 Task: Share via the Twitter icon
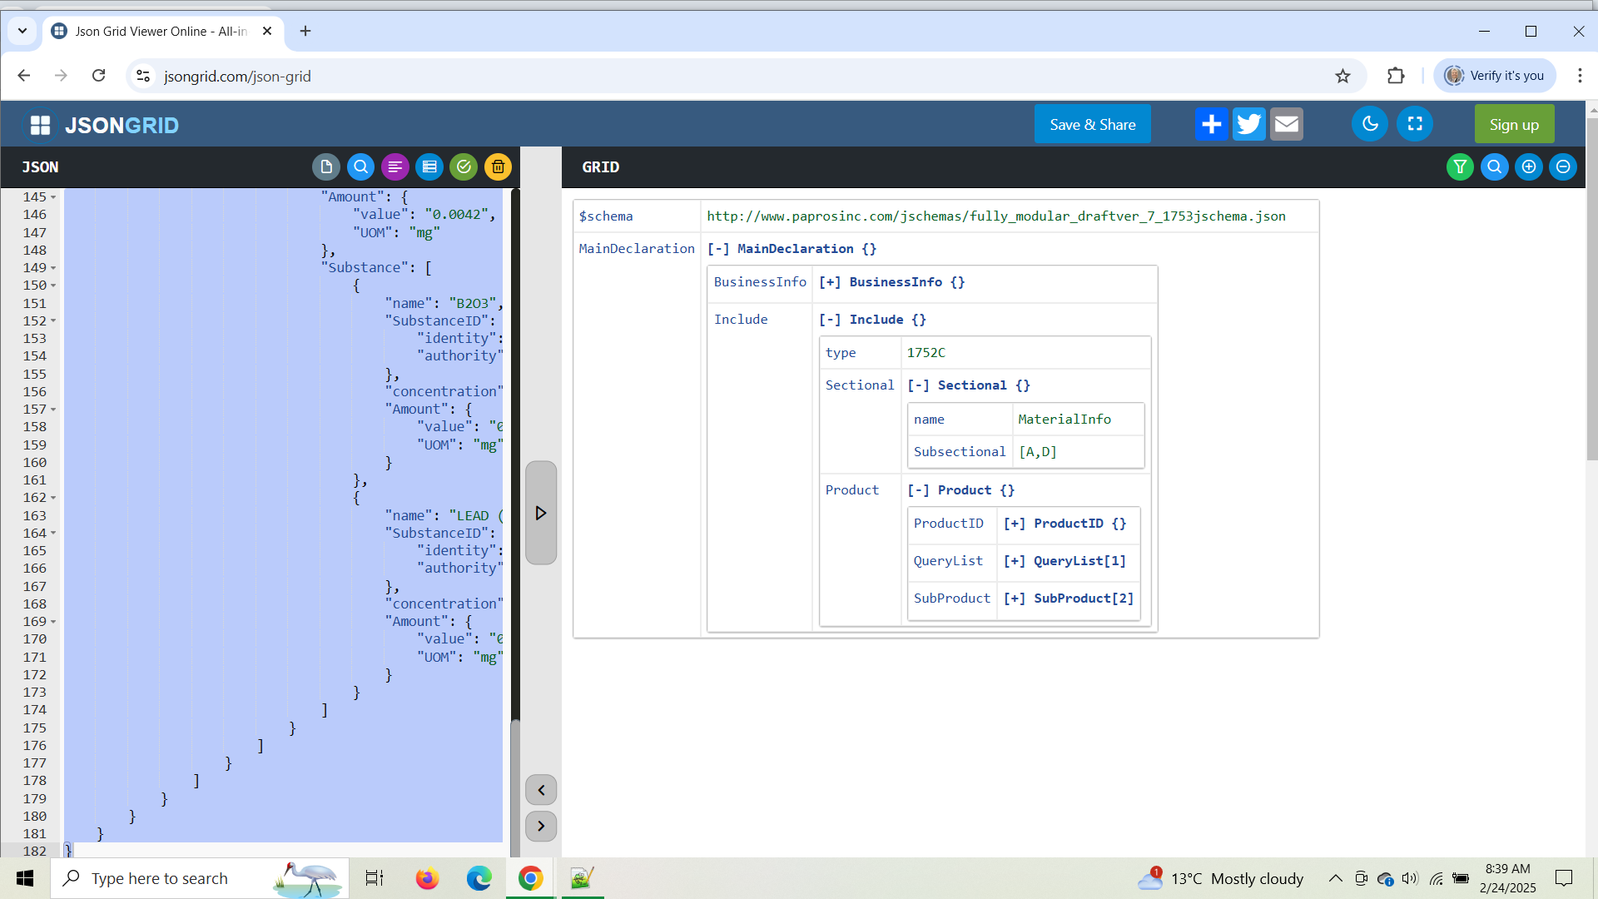click(1248, 124)
